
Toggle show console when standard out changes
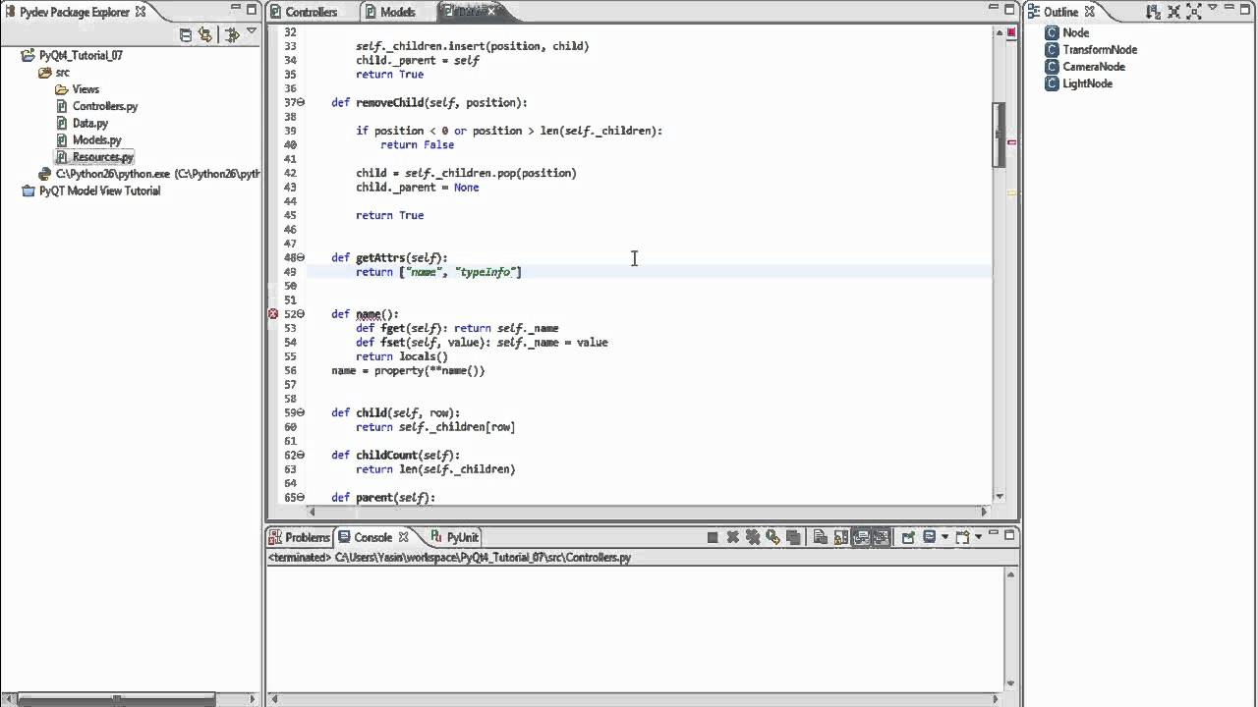pos(861,537)
